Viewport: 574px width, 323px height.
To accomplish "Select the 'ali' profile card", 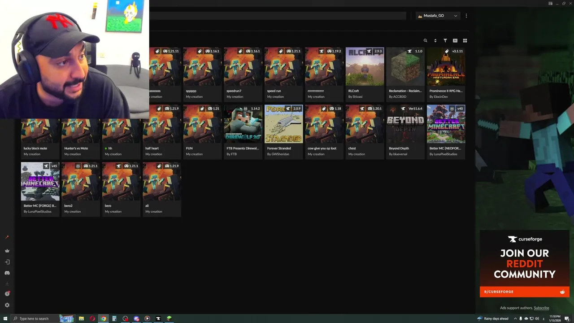I will pyautogui.click(x=162, y=189).
